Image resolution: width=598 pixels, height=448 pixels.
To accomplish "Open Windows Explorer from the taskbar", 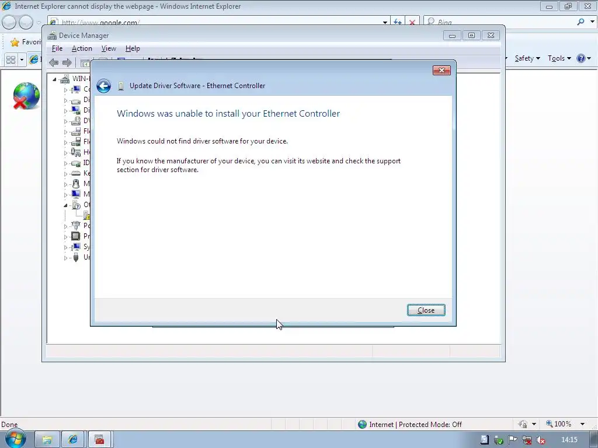I will click(x=47, y=440).
